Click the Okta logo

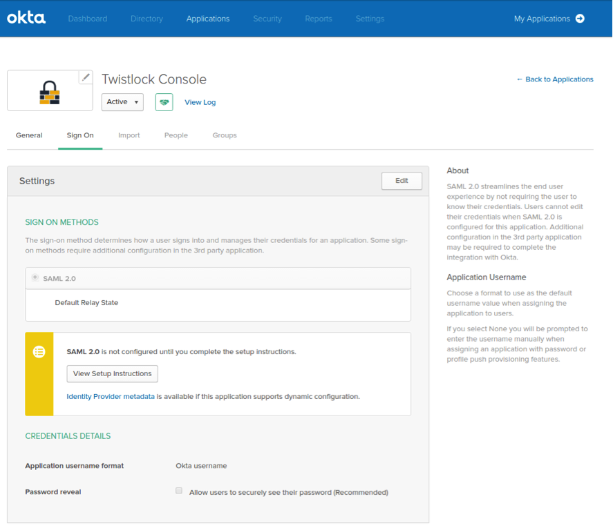pos(26,18)
